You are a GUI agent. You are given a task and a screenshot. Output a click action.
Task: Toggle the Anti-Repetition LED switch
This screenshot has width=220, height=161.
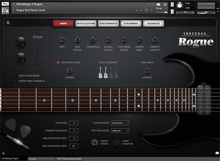click(x=58, y=63)
